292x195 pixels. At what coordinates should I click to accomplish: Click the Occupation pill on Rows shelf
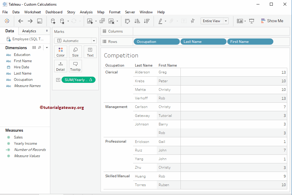tap(156, 41)
